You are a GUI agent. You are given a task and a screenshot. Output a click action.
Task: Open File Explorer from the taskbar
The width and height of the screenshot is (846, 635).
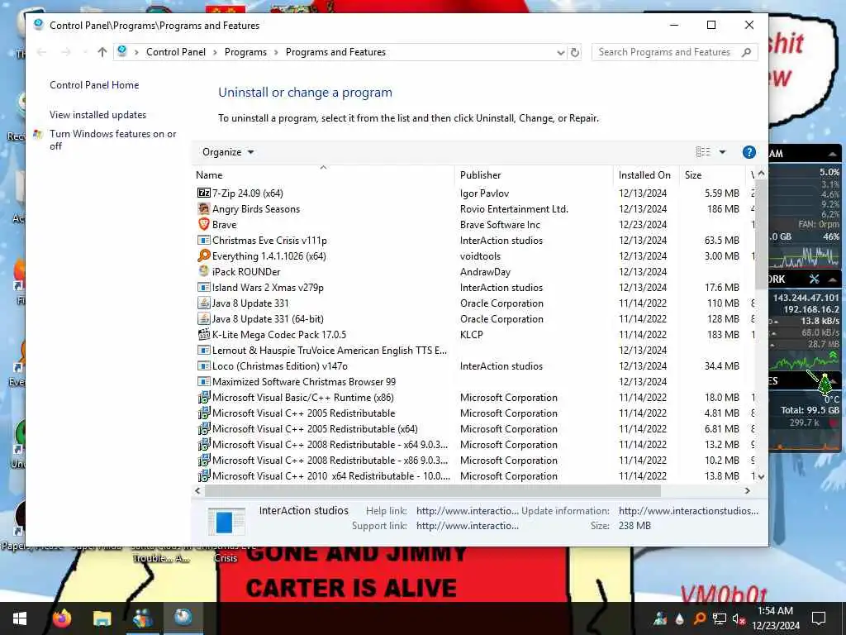tap(102, 618)
